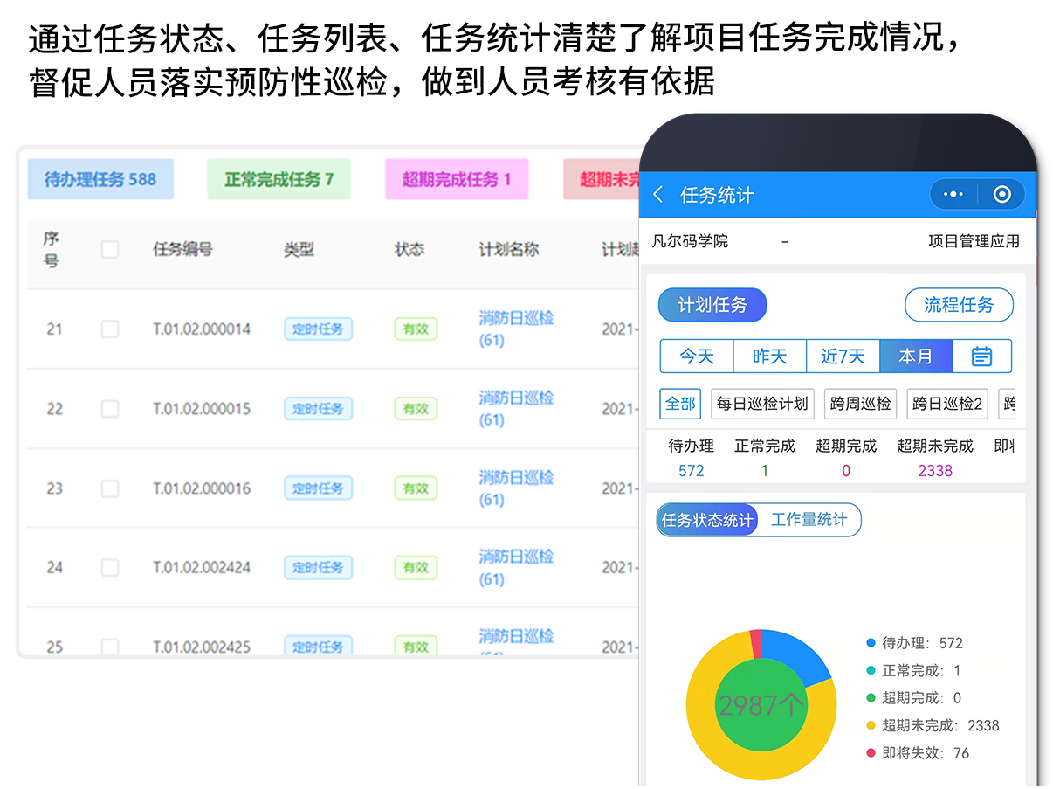
Task: Switch to the 工作量统计 tab
Action: point(810,520)
